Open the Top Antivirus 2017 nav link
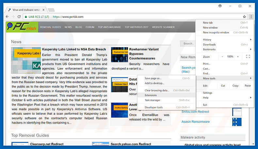This screenshot has height=149, width=258. pos(137,27)
